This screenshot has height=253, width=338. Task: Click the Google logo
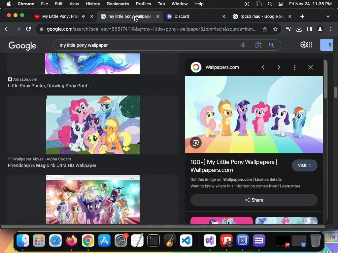[22, 45]
